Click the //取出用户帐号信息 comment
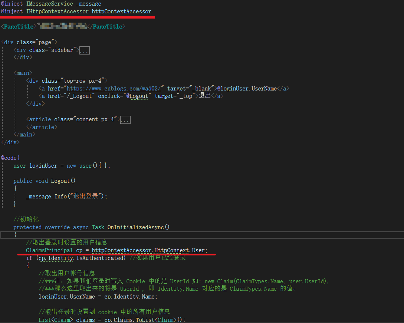 pos(67,273)
